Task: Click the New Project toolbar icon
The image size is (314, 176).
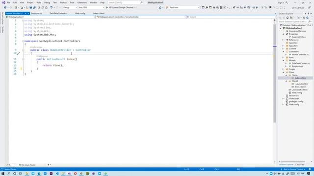Action: (x=16, y=8)
